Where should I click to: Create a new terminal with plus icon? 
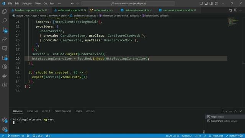click(223, 111)
